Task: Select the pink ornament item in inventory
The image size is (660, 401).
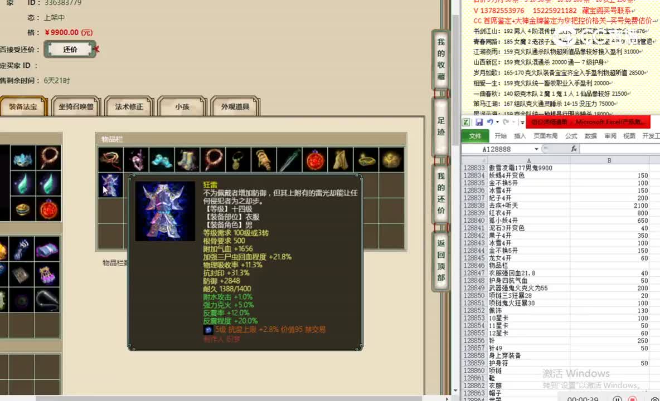Action: pyautogui.click(x=137, y=160)
